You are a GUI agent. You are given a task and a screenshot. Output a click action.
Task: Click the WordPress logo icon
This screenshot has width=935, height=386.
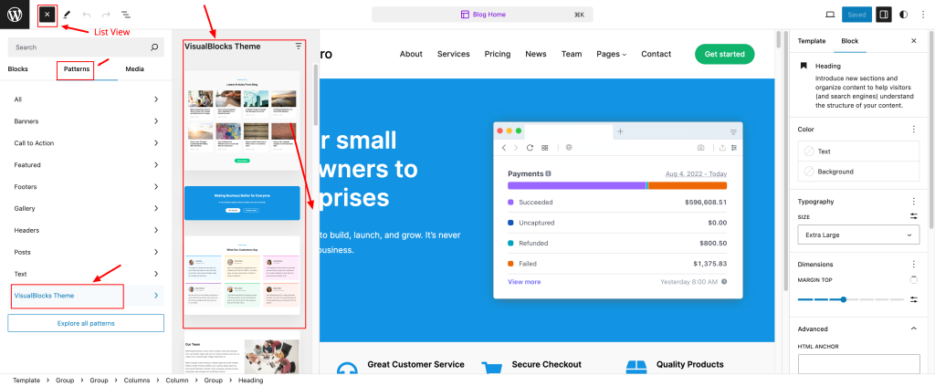pyautogui.click(x=15, y=15)
